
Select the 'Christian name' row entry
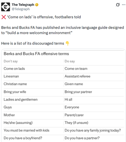click(15, 84)
